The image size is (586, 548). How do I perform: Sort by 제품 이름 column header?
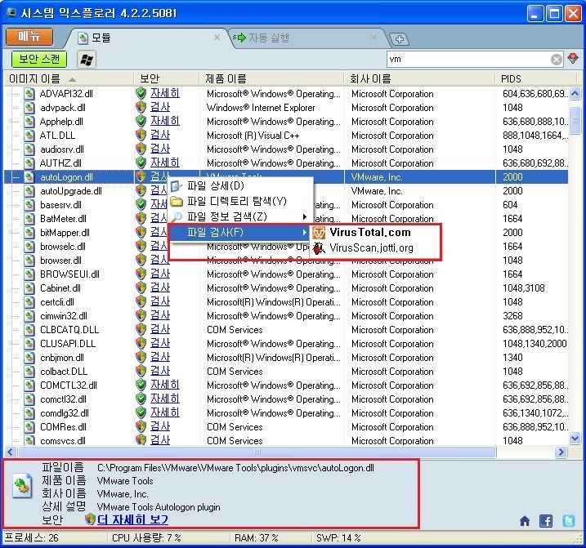(271, 79)
